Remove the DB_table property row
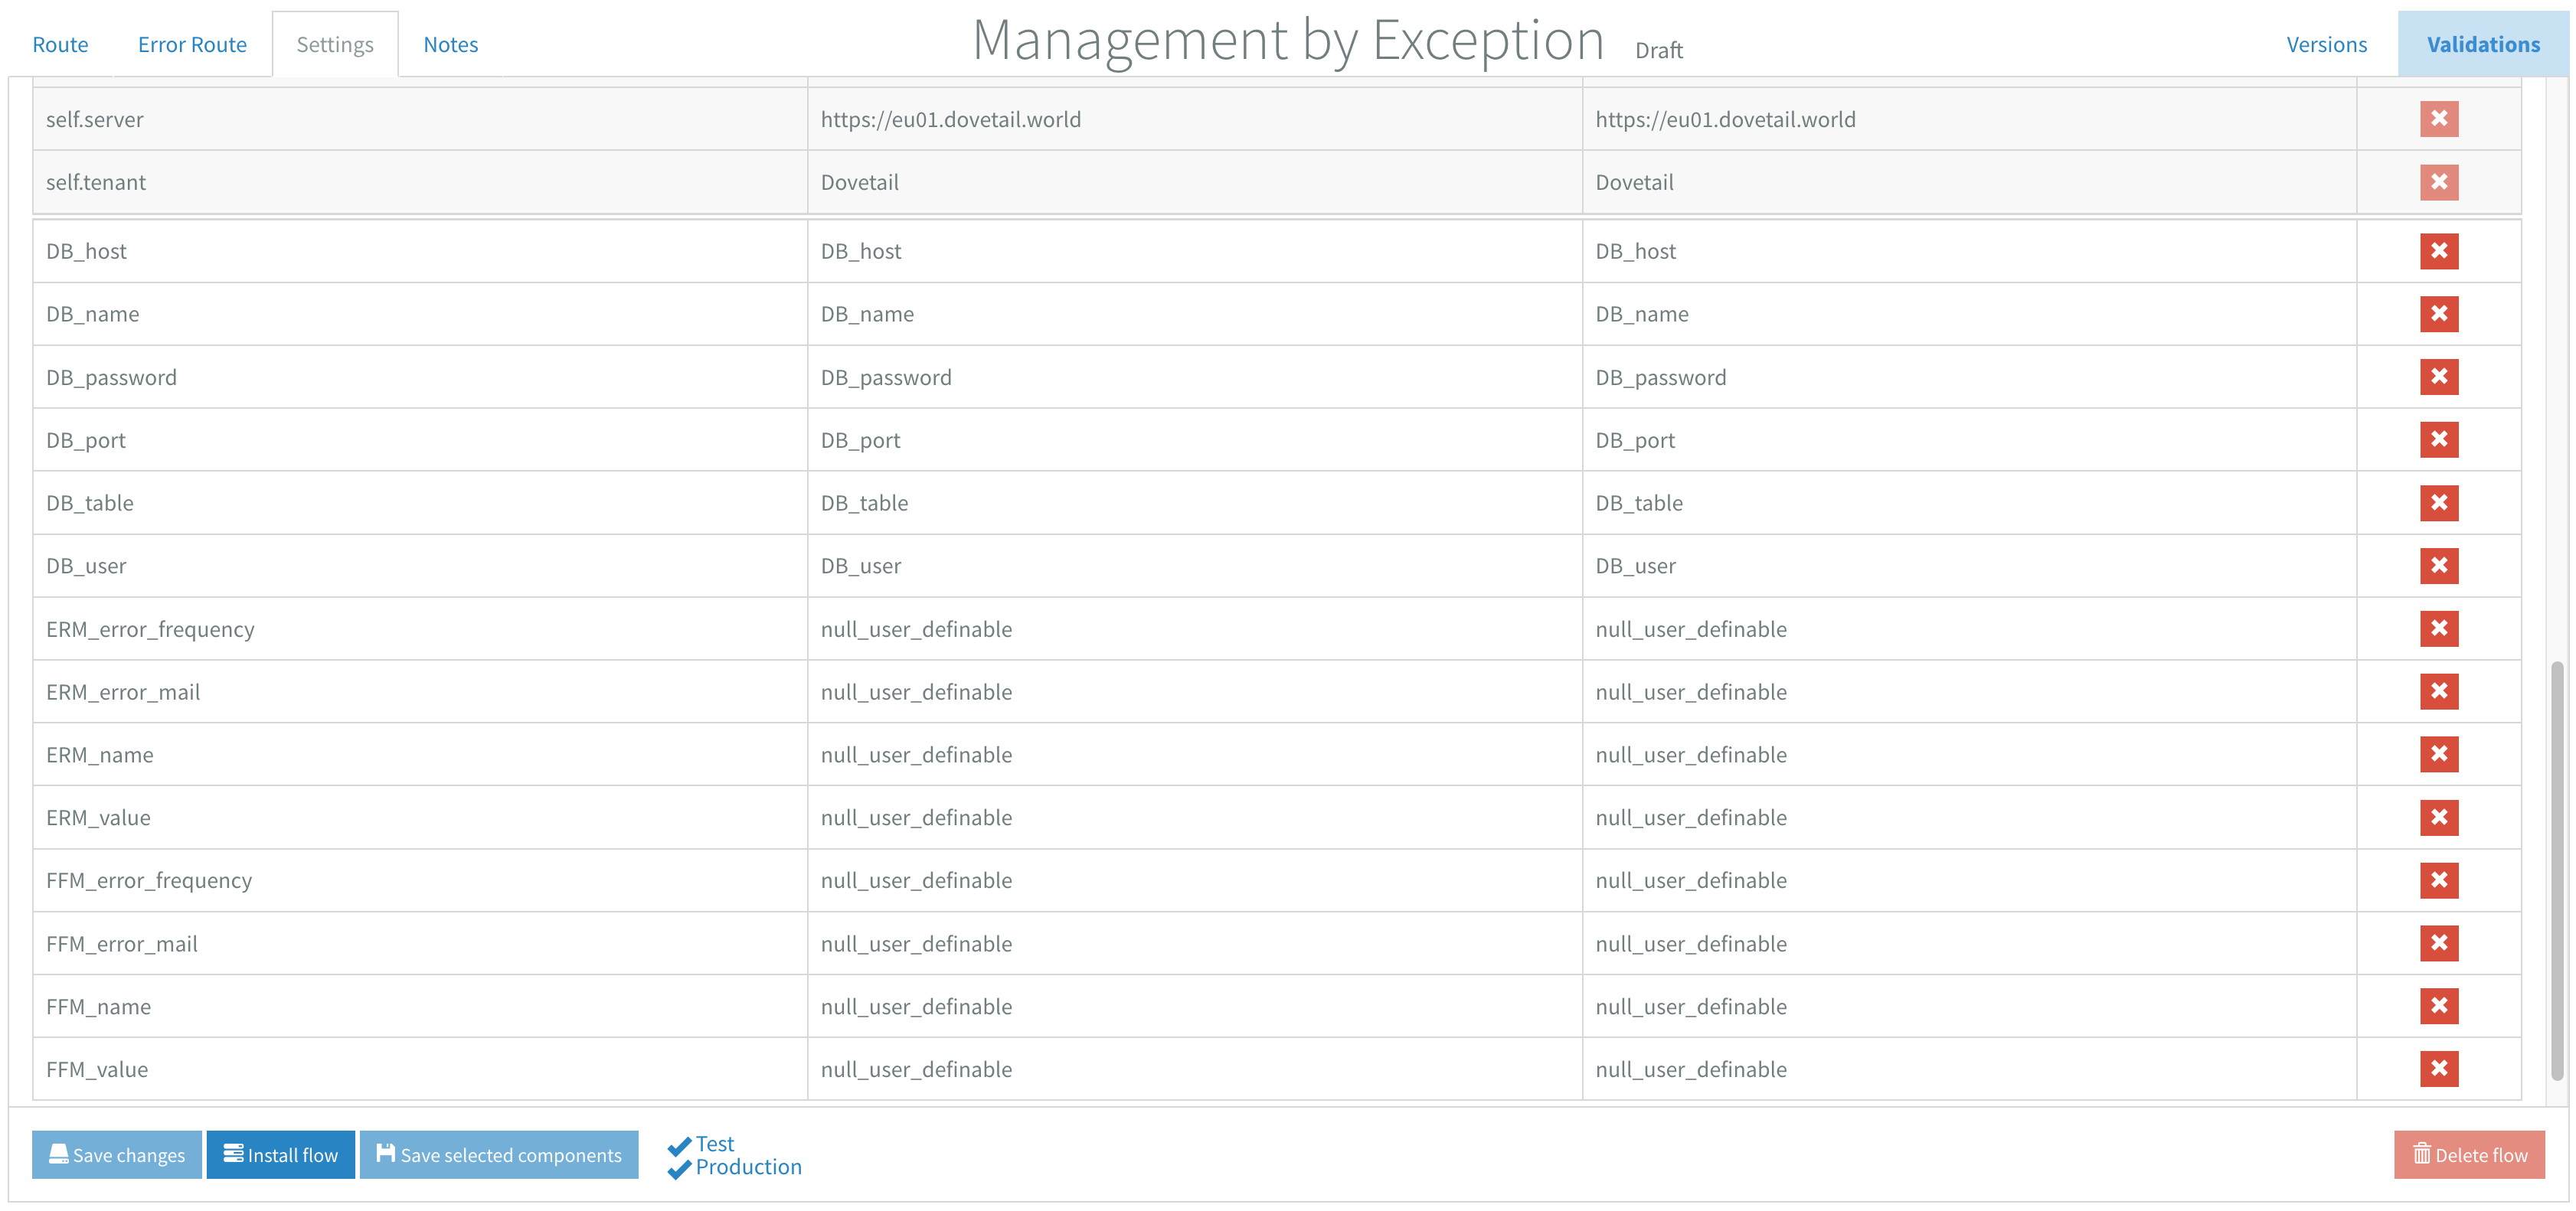Viewport: 2576px width, 1211px height. (x=2438, y=503)
